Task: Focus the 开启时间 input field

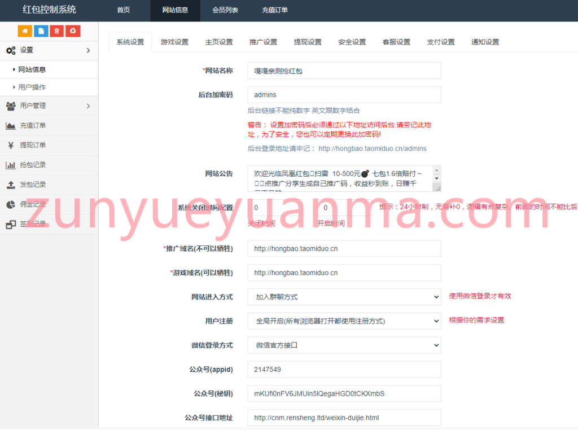Action: 344,208
